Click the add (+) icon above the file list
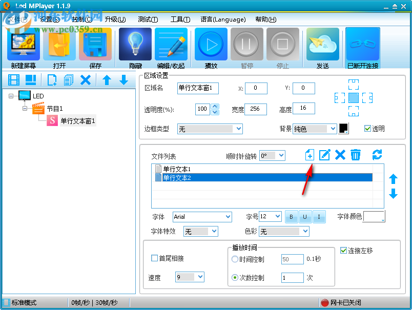The height and width of the screenshot is (310, 412). pos(309,155)
